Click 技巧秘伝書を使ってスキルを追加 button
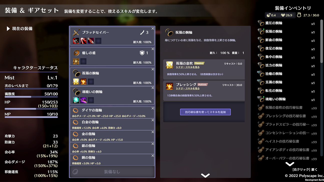This screenshot has height=182, width=324. tap(205, 112)
